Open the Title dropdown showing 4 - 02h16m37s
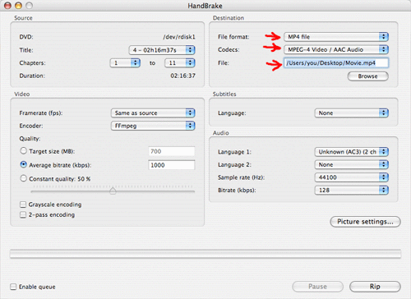This screenshot has height=299, width=411. (162, 50)
